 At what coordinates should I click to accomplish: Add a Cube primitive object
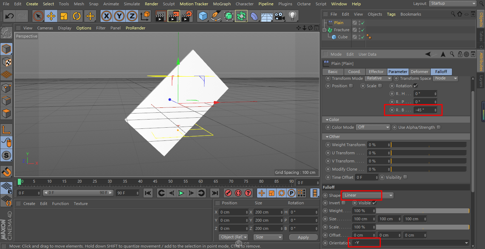[x=203, y=16]
